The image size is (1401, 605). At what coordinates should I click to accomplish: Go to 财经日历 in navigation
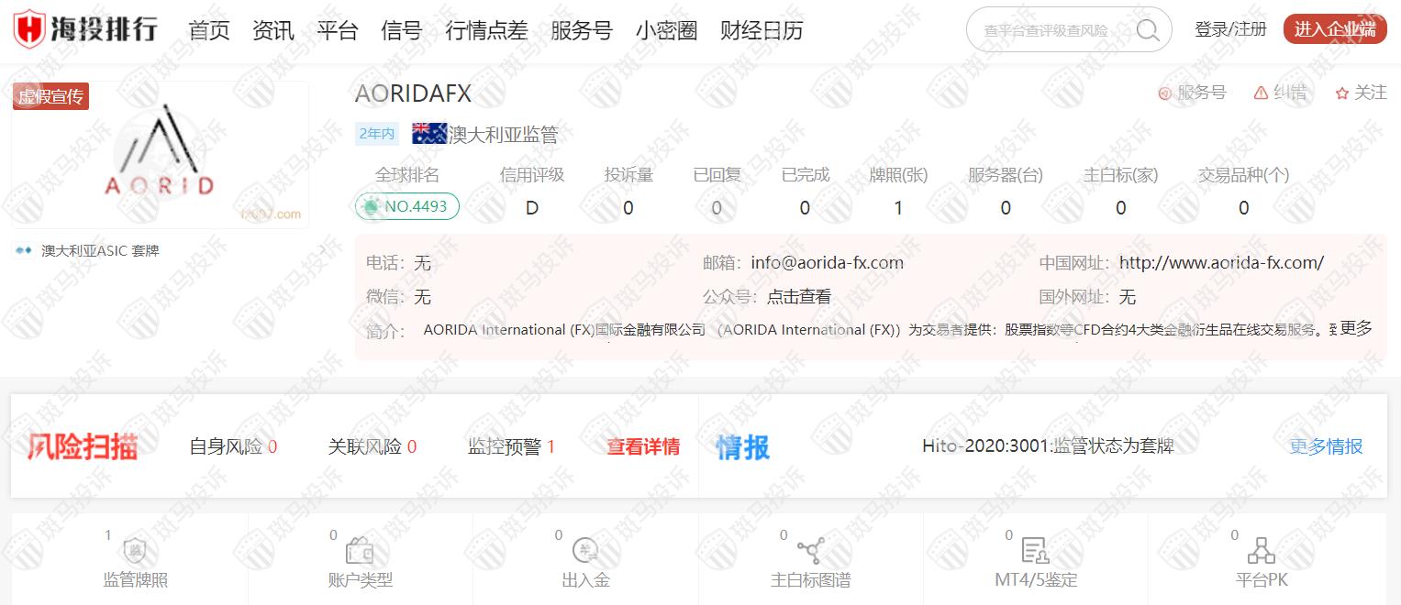762,30
